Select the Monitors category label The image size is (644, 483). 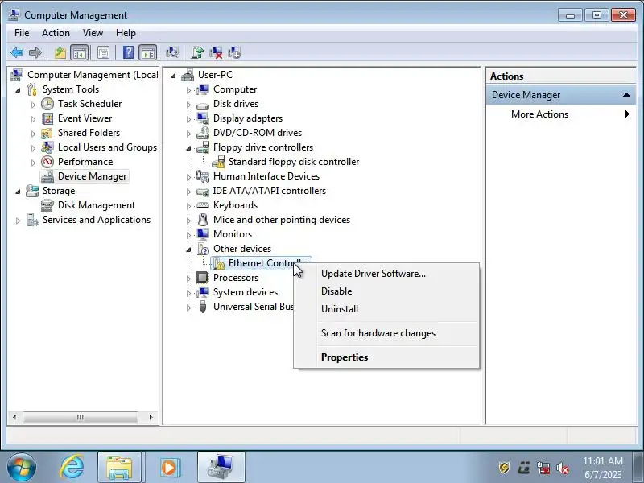click(x=233, y=234)
